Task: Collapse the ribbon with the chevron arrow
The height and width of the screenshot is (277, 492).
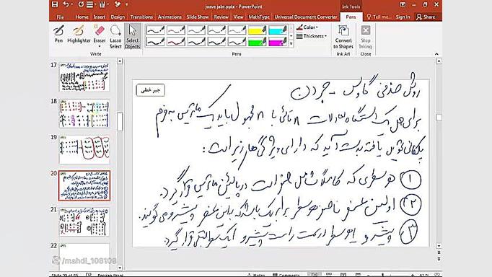Action: [436, 54]
